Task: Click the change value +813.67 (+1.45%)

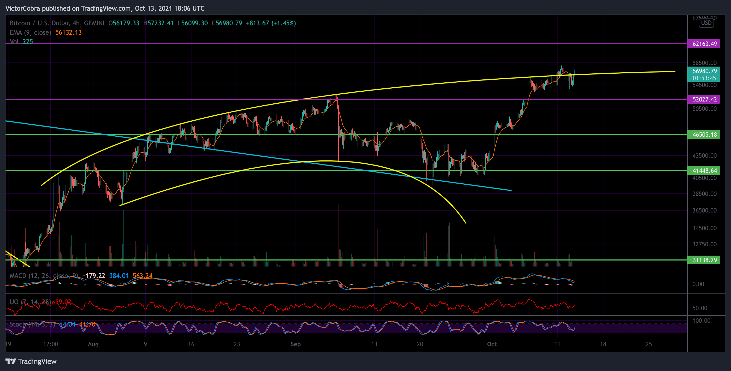Action: (271, 23)
